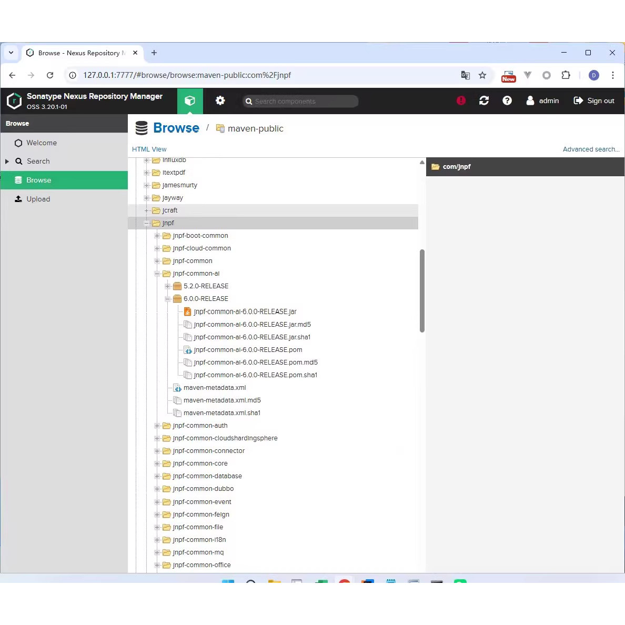Click the Search components input field

click(300, 101)
